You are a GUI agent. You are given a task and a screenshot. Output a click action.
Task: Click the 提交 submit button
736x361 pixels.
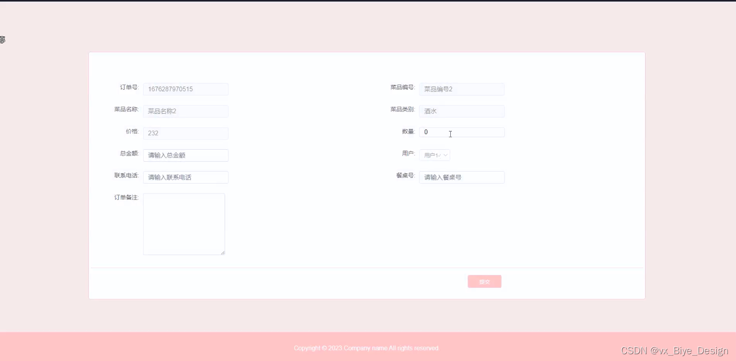[x=484, y=282]
